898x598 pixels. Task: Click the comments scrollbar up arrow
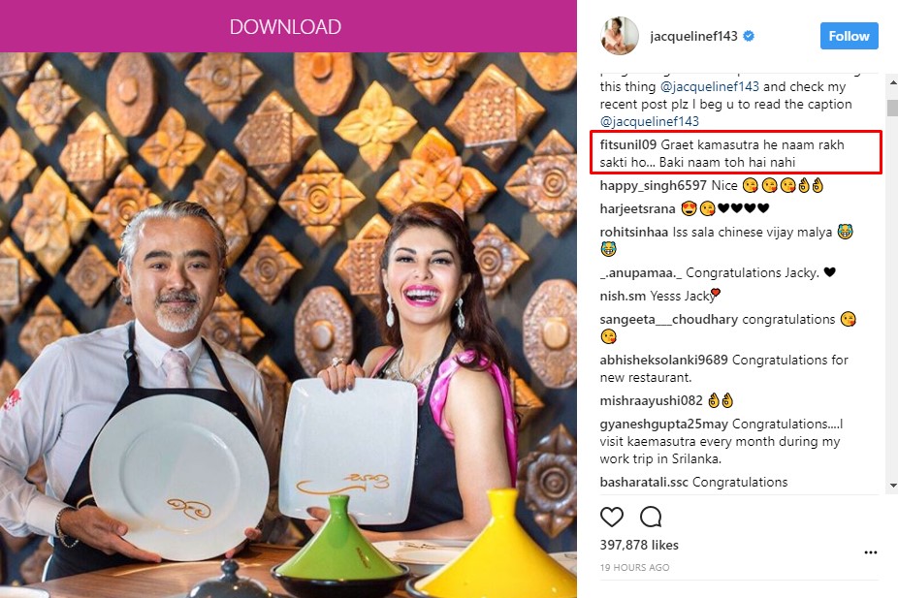coord(892,82)
